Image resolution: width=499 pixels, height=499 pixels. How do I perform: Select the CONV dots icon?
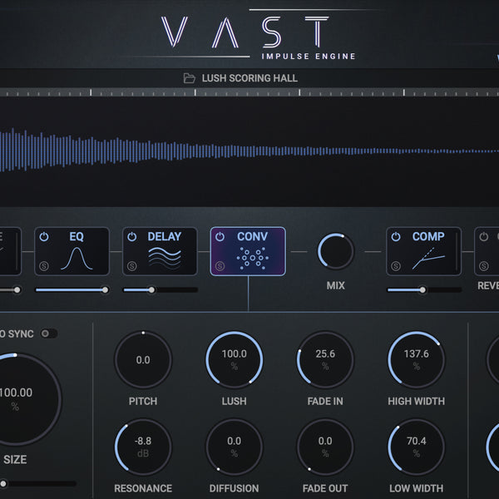coord(253,258)
